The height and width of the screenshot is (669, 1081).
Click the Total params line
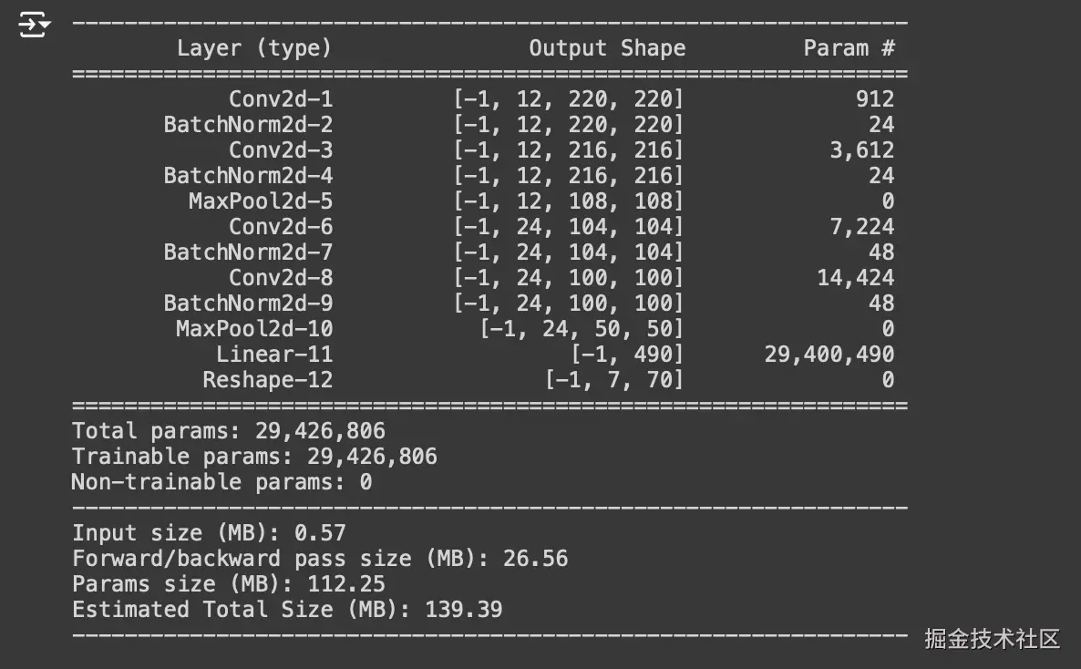[229, 431]
